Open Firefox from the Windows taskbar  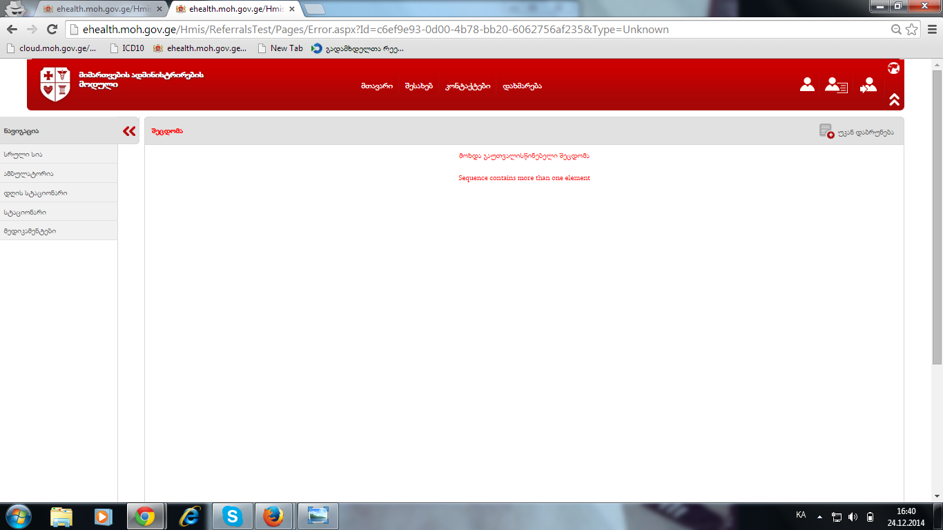click(x=273, y=516)
